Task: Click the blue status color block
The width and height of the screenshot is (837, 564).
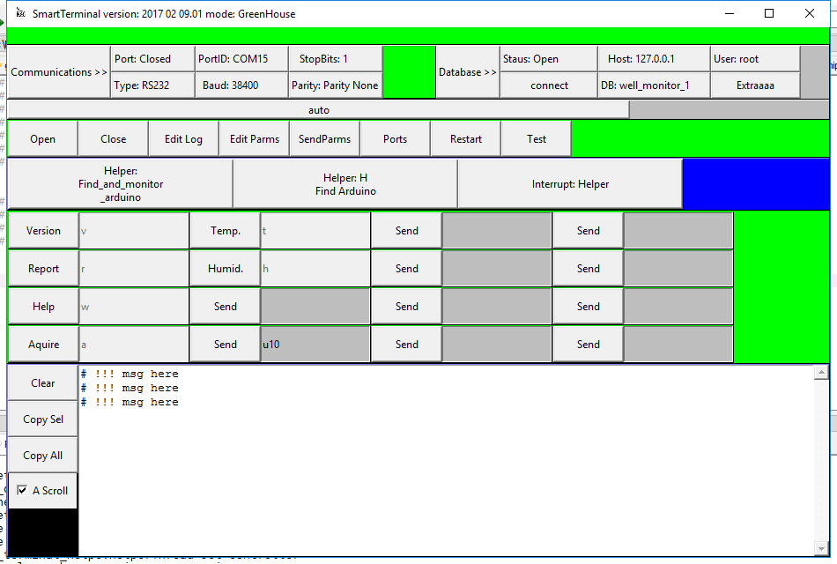Action: [x=756, y=184]
